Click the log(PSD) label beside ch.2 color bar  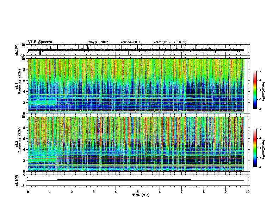[x=264, y=149]
